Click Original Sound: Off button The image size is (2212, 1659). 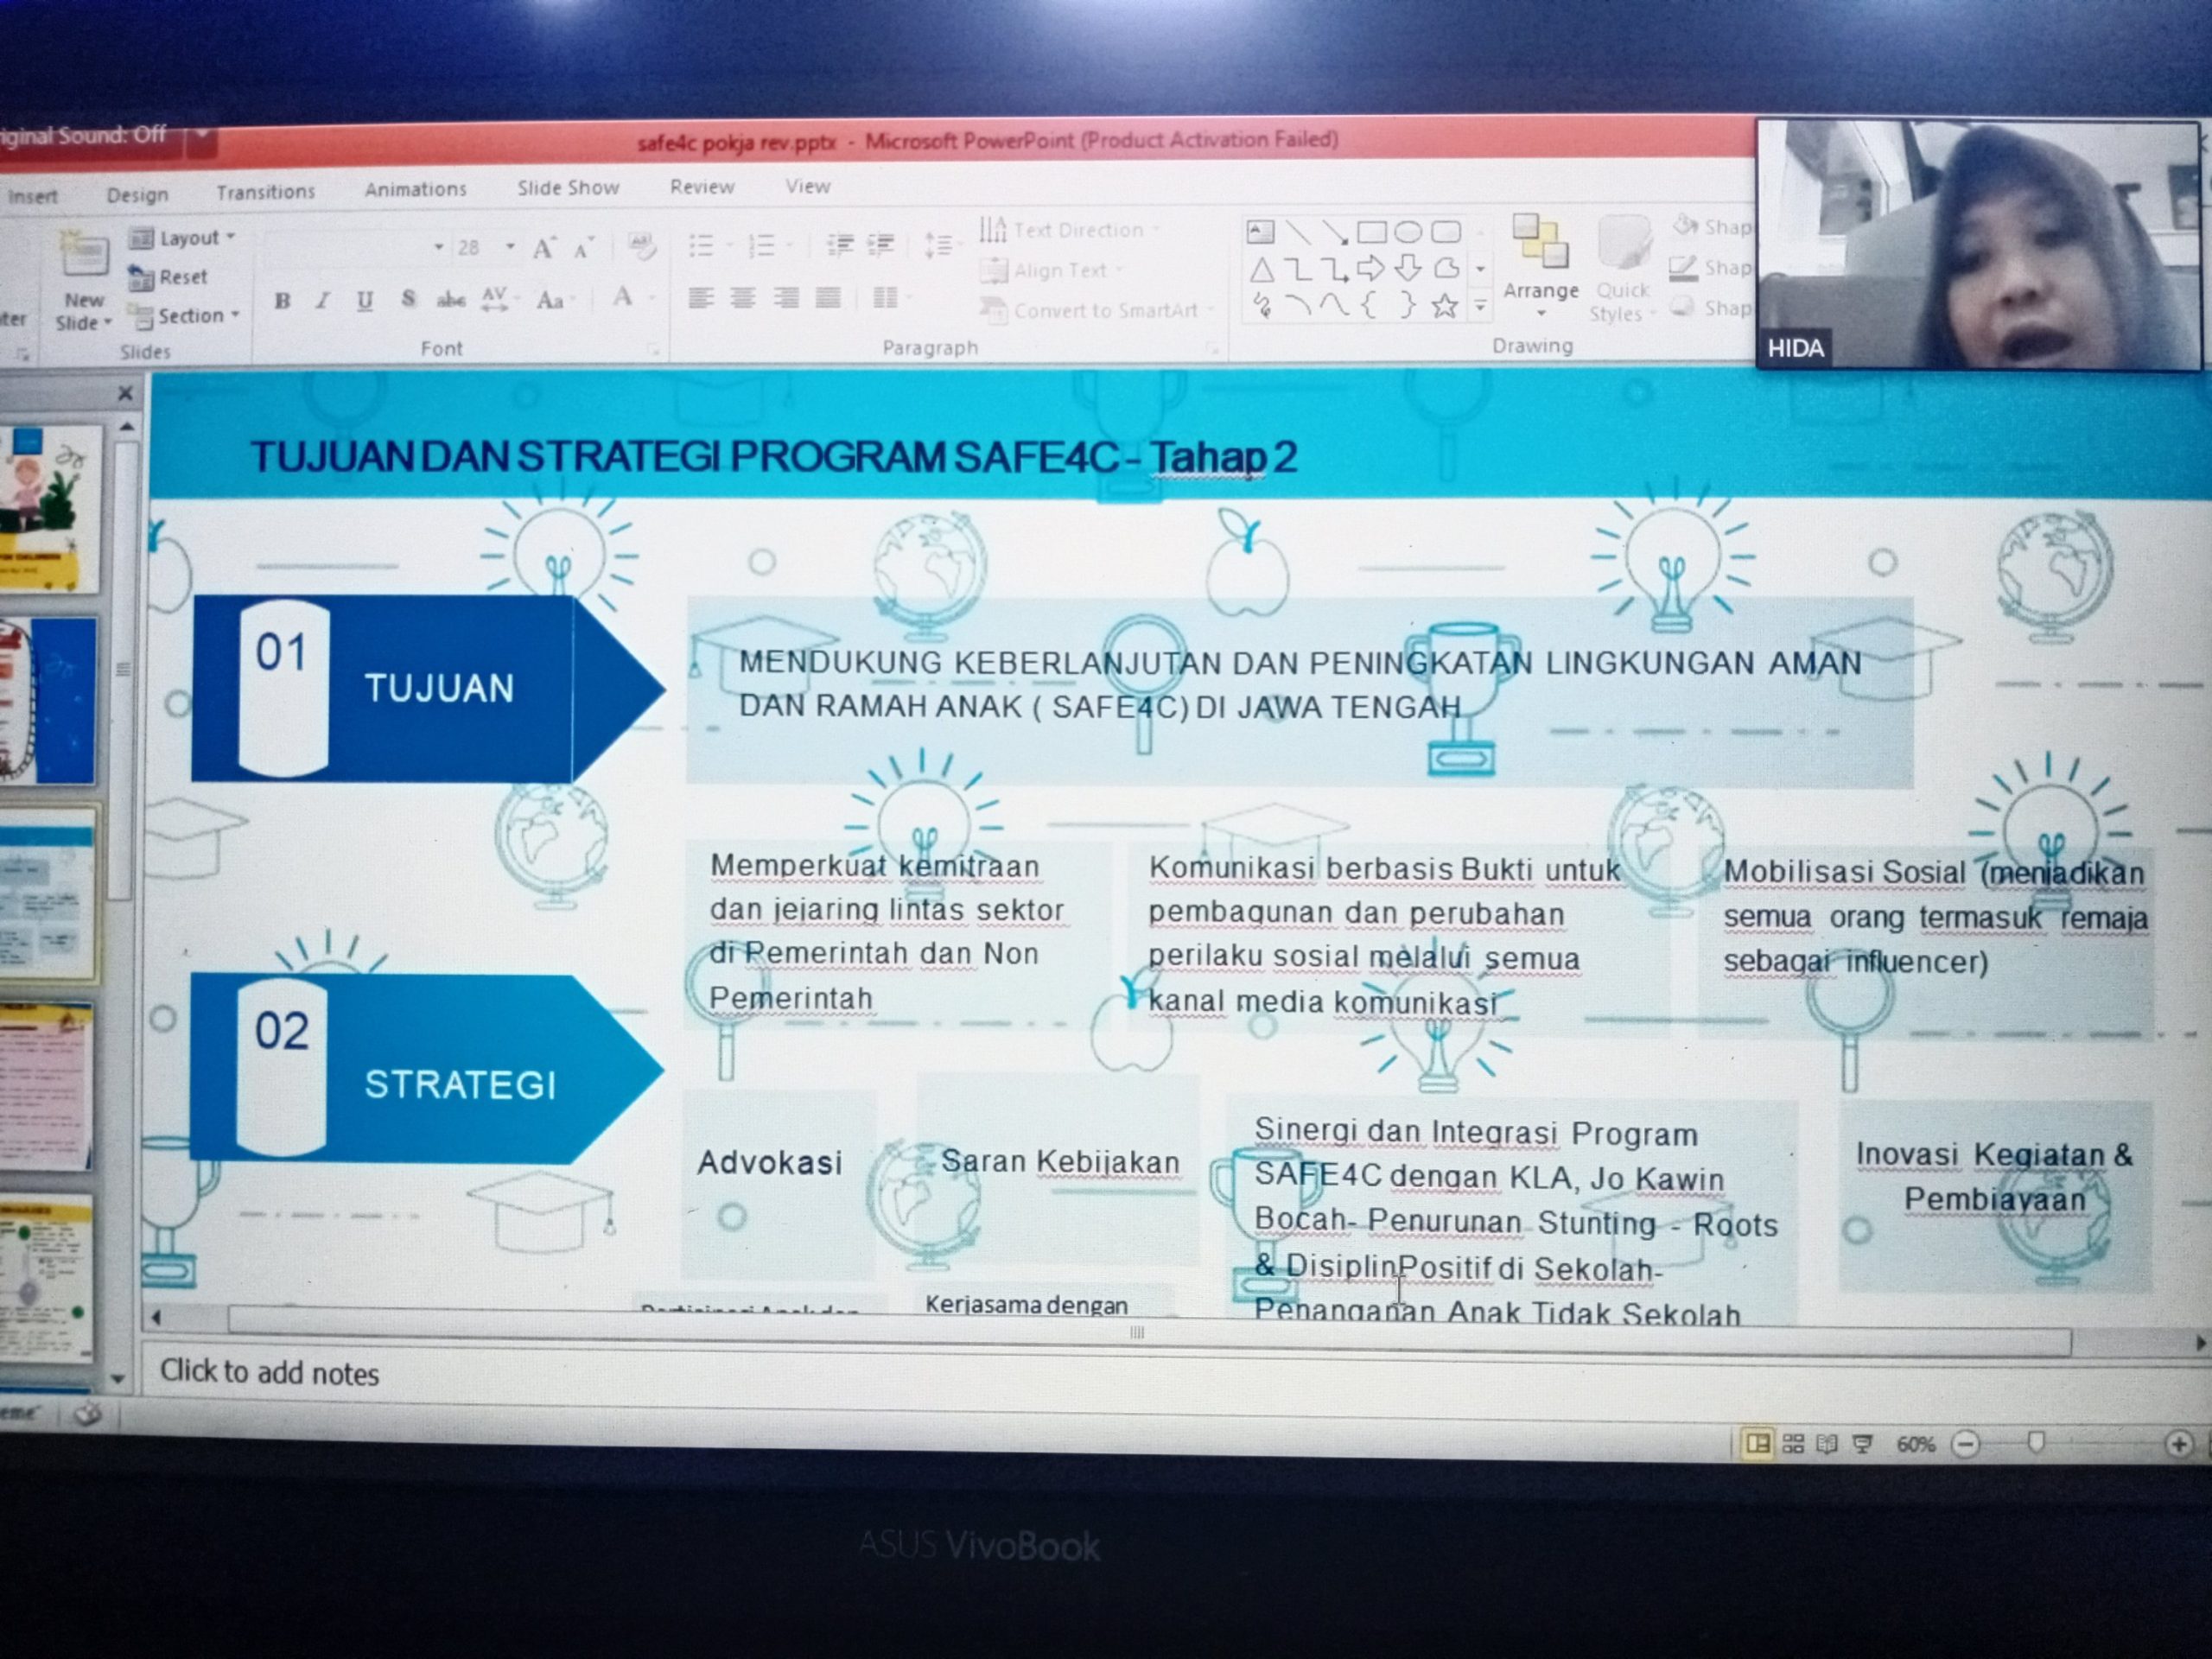(x=85, y=136)
